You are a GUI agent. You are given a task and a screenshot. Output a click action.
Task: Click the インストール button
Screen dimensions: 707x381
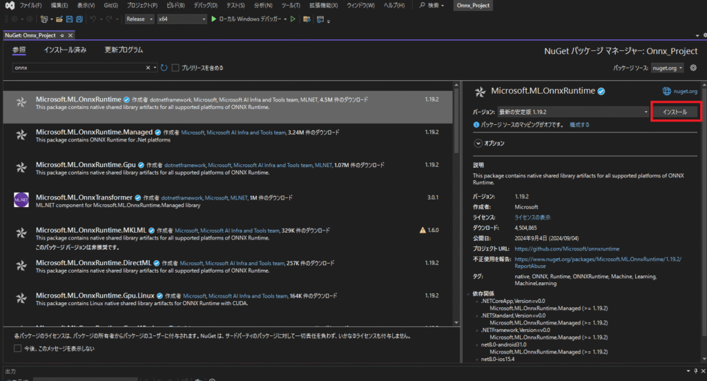675,111
